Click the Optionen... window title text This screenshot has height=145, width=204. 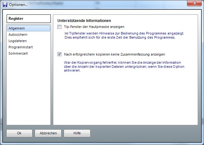(18, 5)
